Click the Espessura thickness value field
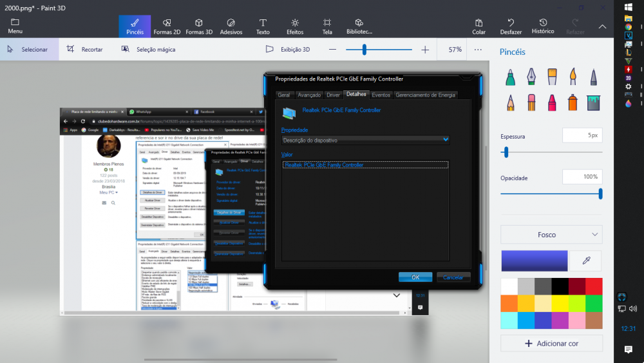This screenshot has height=363, width=644. click(582, 135)
